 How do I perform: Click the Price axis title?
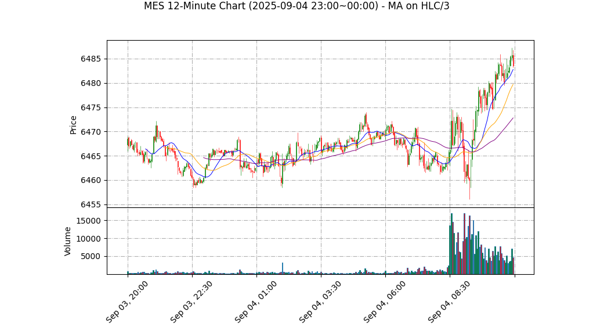coord(73,125)
